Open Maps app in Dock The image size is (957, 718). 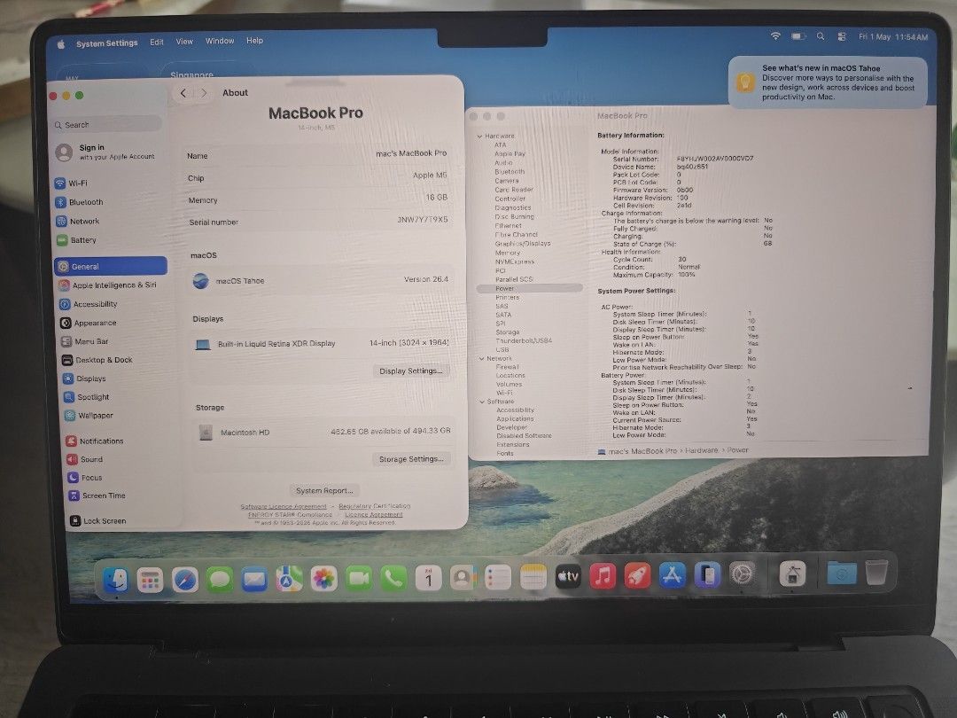(289, 578)
